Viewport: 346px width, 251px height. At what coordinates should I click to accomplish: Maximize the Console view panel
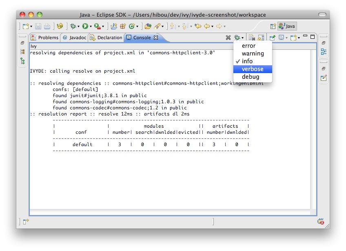point(313,37)
